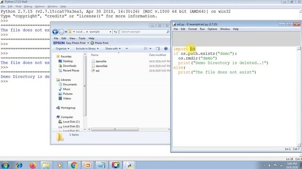Open Explorer's Help menu
Image resolution: width=302 pixels, height=169 pixels.
pyautogui.click(x=91, y=38)
